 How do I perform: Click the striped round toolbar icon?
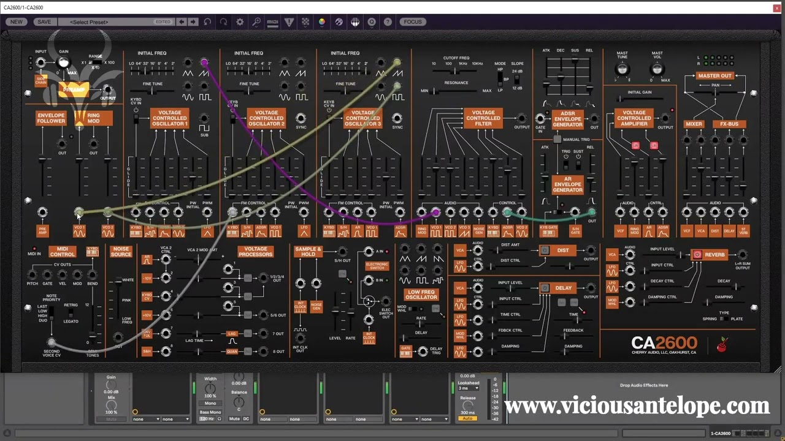coord(339,22)
